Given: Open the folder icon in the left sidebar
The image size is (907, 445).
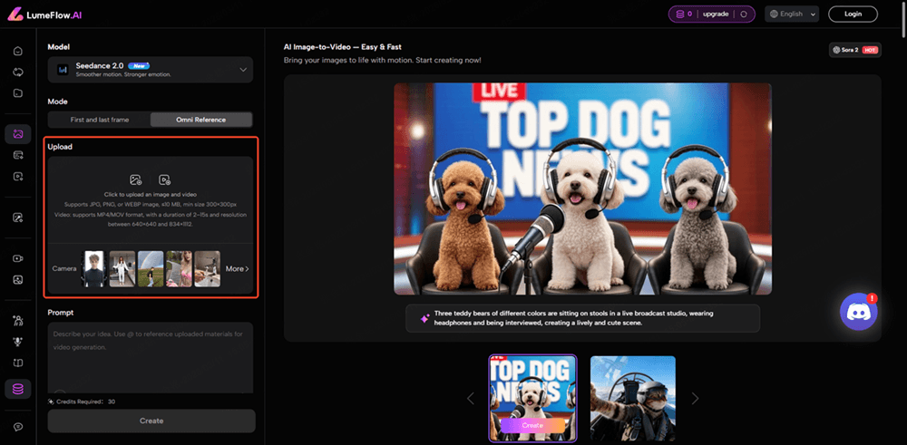Looking at the screenshot, I should [x=18, y=92].
